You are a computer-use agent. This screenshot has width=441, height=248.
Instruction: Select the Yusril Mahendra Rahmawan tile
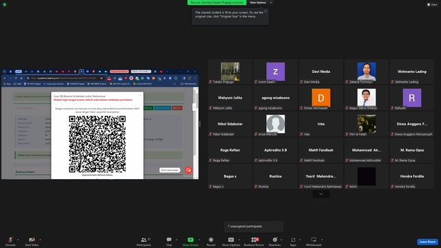click(x=321, y=176)
